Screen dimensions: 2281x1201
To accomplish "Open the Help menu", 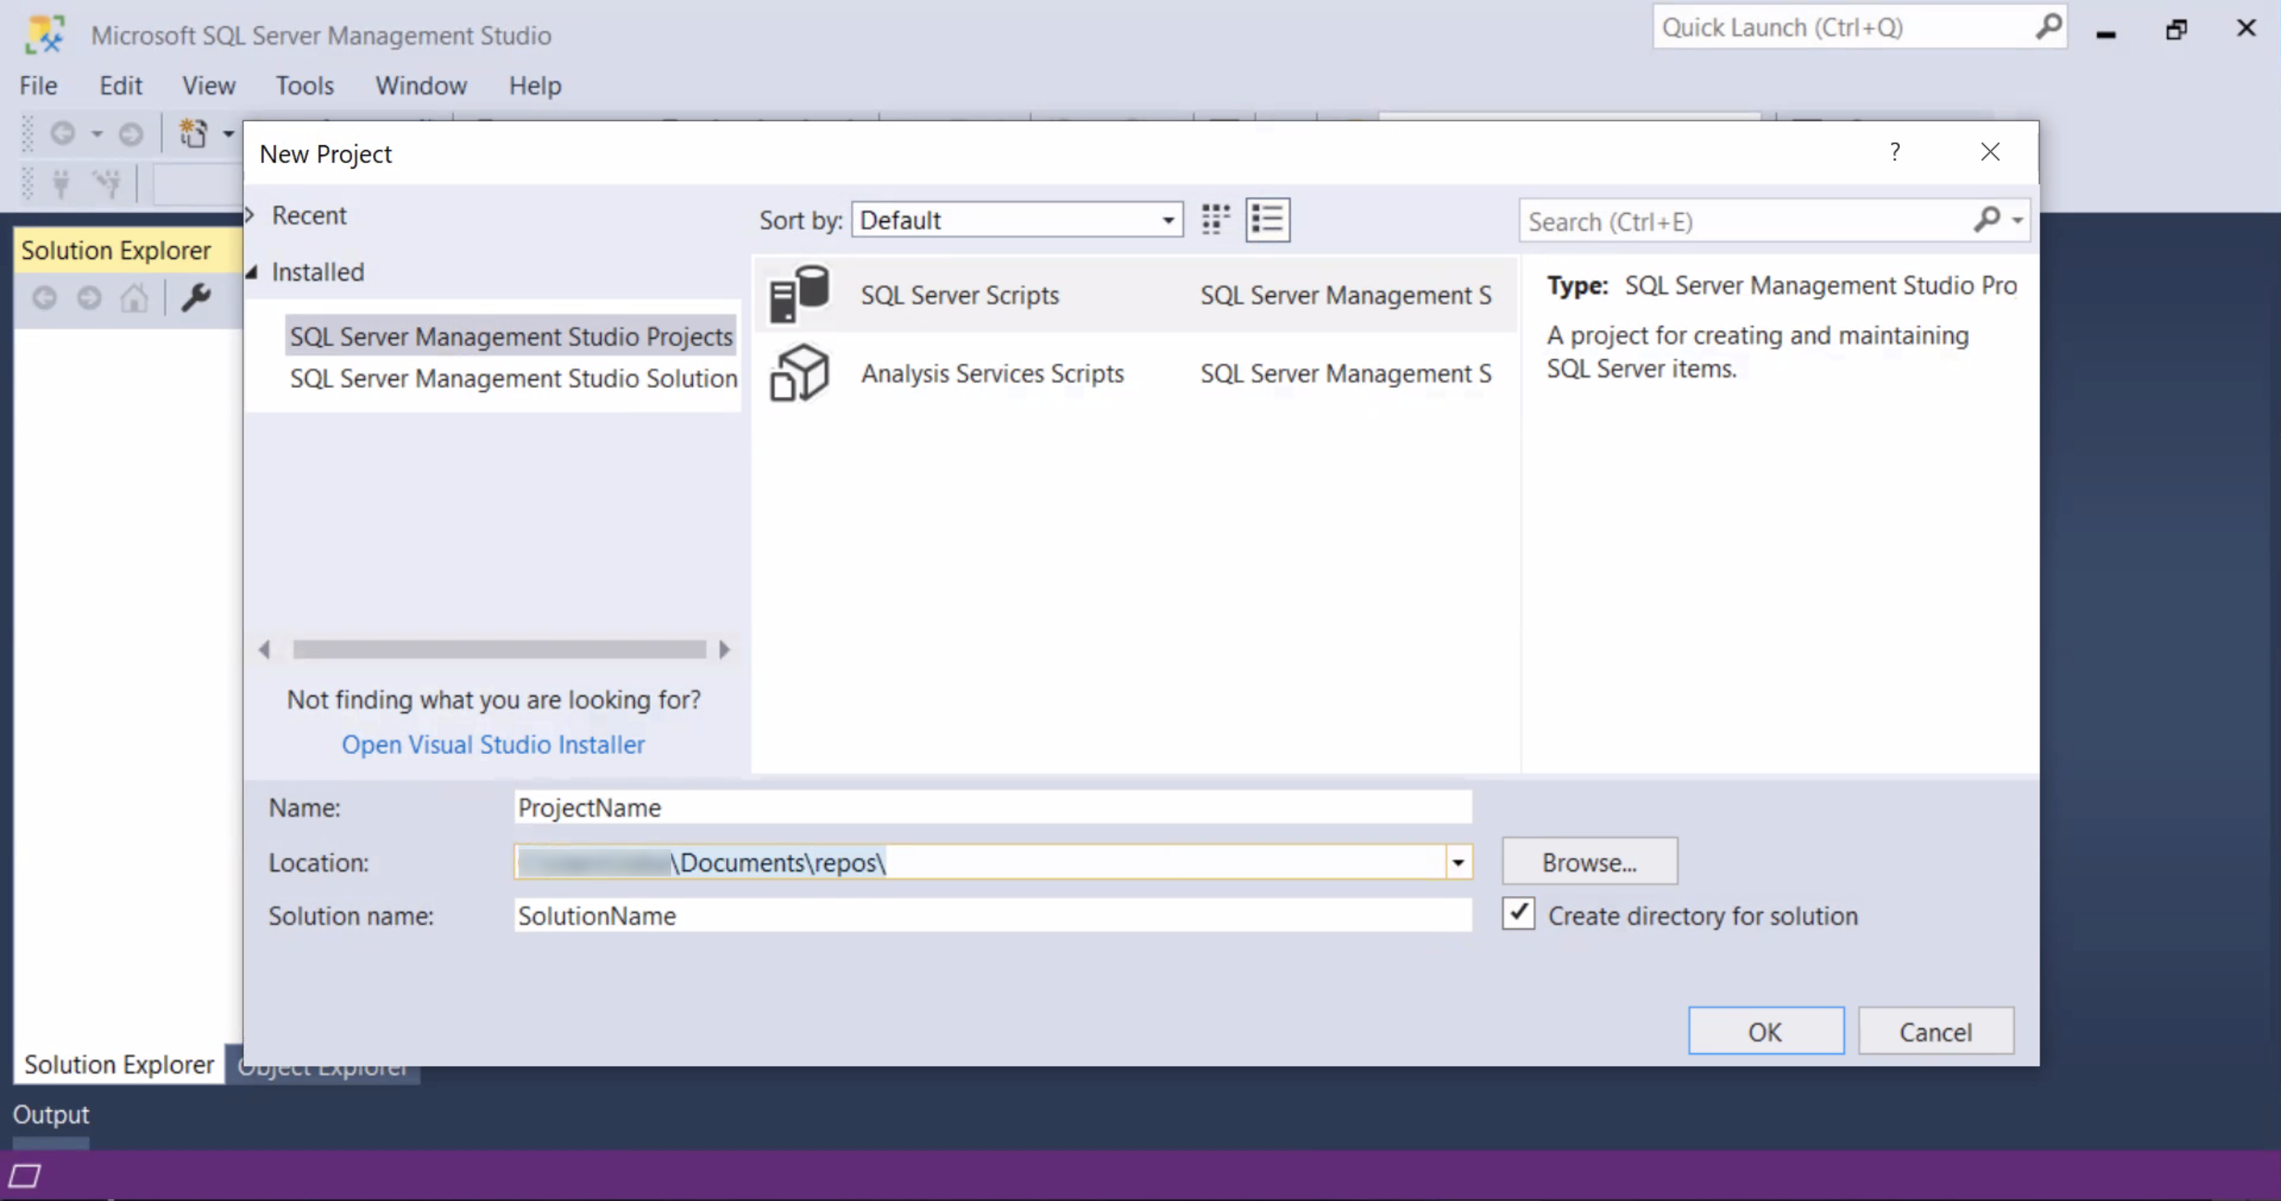I will coord(535,86).
